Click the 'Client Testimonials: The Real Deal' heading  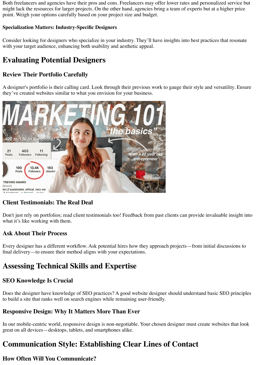click(x=48, y=202)
